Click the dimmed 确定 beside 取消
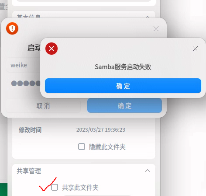 tap(124, 106)
